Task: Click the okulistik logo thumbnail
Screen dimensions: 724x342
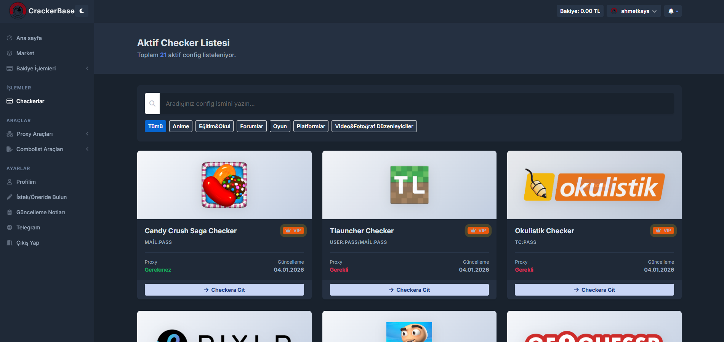Action: pyautogui.click(x=594, y=185)
